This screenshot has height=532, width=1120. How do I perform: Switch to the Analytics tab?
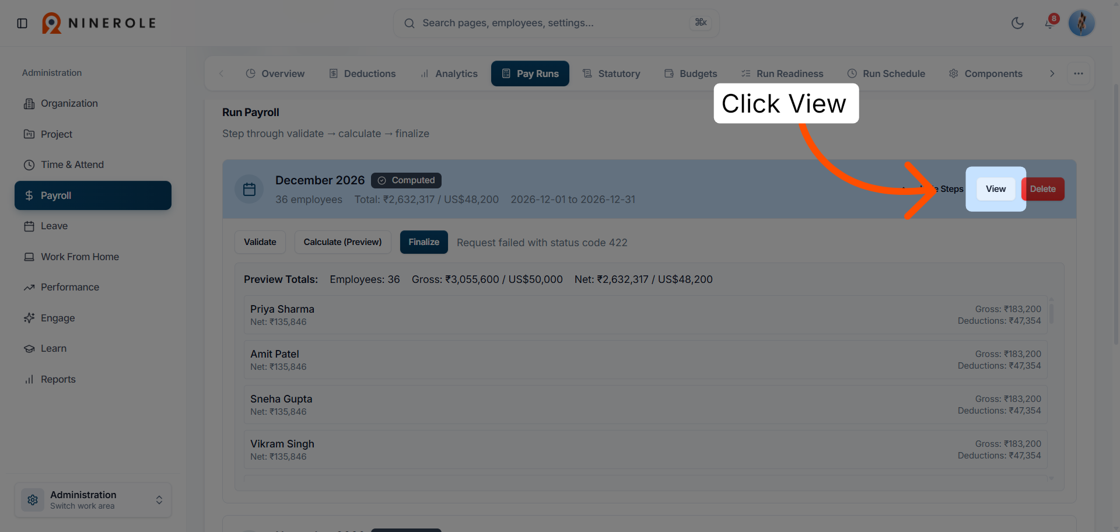(x=449, y=73)
